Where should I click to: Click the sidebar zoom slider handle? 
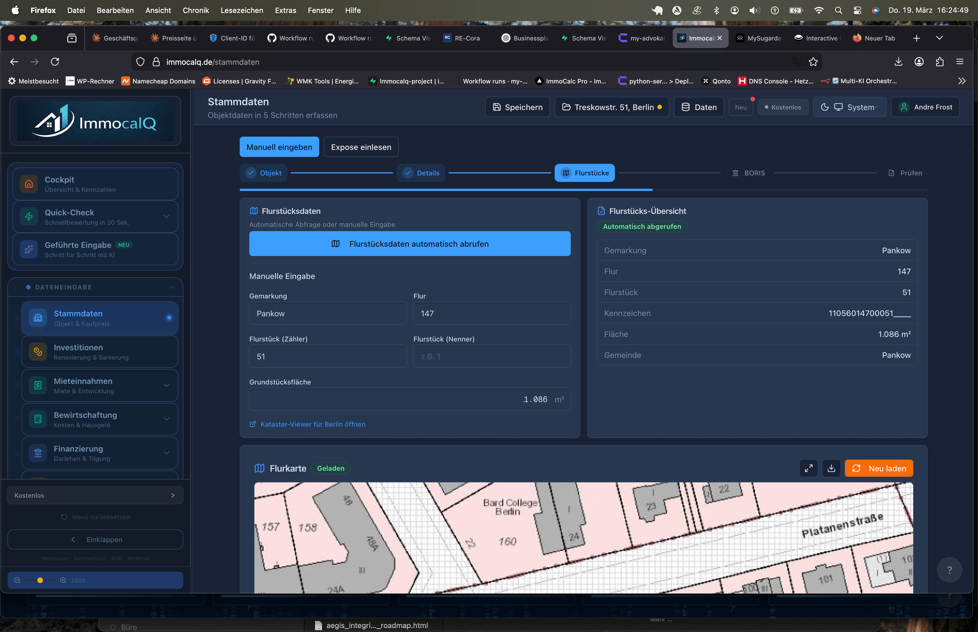pos(40,580)
